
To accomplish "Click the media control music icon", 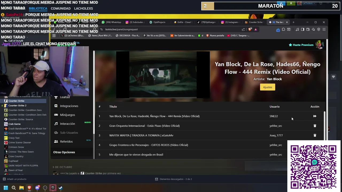I will click(297, 29).
